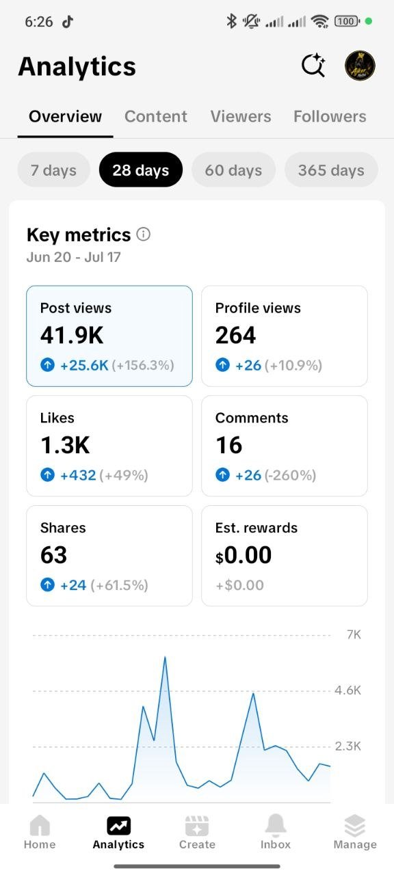Switch to the Viewers tab
The image size is (394, 875).
pos(241,116)
